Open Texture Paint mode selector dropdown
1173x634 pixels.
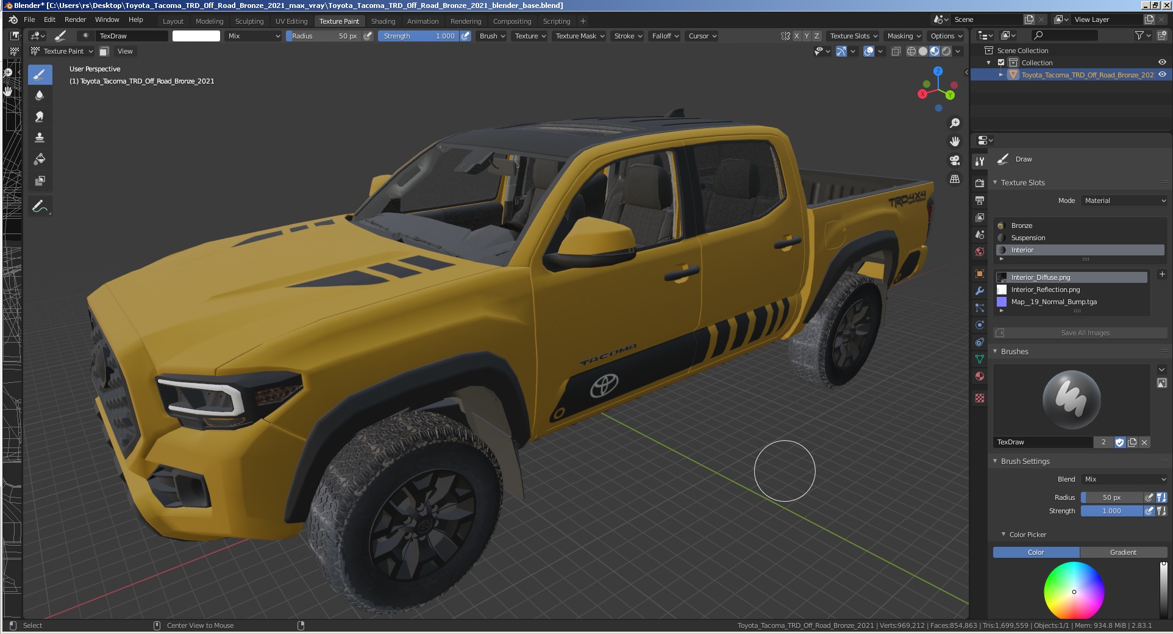(62, 51)
